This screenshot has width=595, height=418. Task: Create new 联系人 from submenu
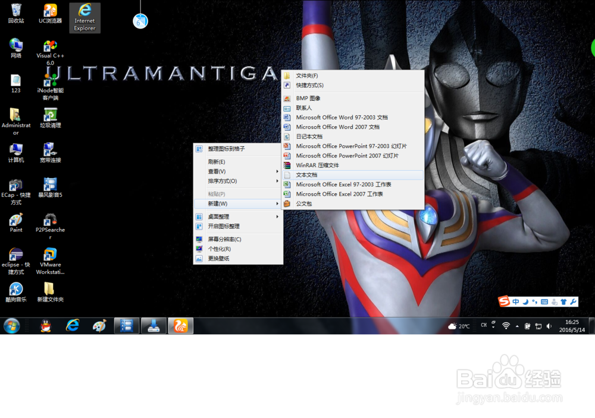pyautogui.click(x=353, y=108)
